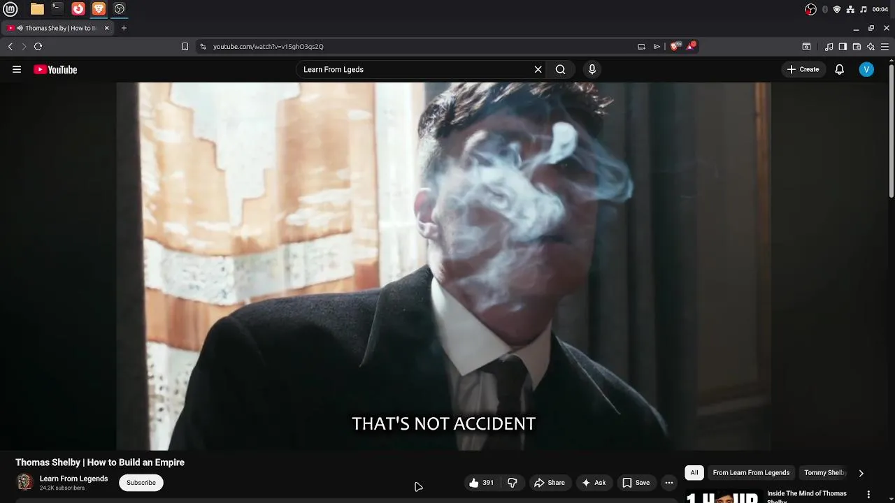895x503 pixels.
Task: Open the network connections tray icon
Action: pos(850,9)
